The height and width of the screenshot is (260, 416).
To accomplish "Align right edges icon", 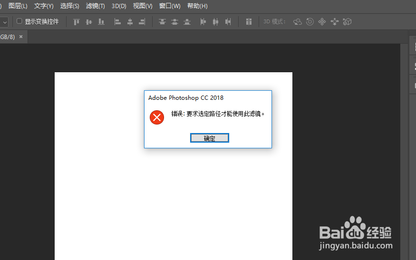I will tap(142, 22).
